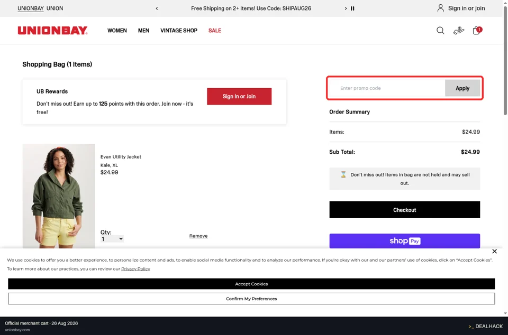
Task: Click Confirm My Preferences button
Action: tap(251, 299)
